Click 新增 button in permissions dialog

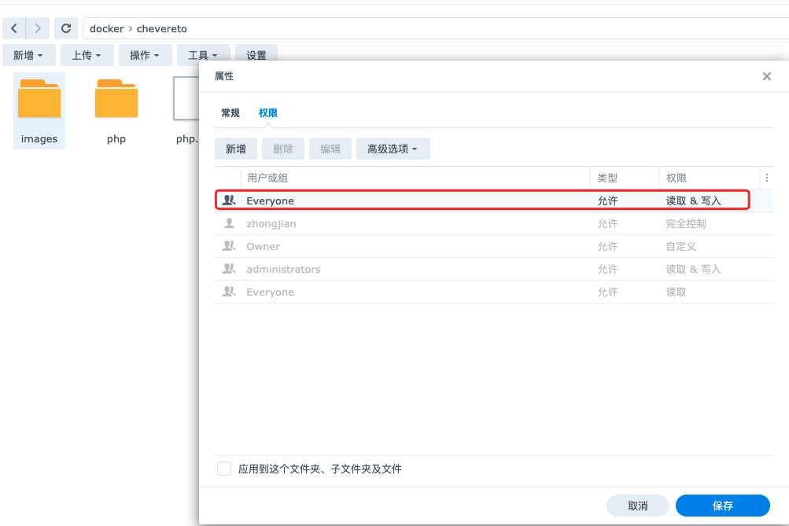point(236,149)
